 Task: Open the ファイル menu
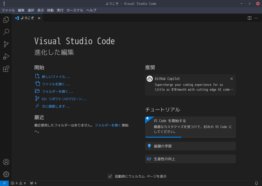(8, 10)
